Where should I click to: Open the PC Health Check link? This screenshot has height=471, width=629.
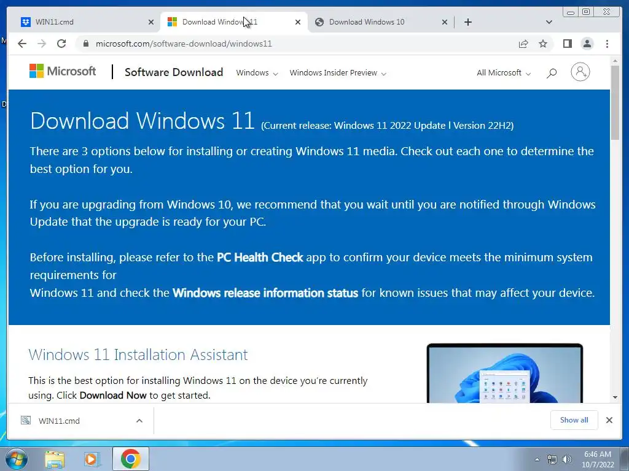point(260,257)
